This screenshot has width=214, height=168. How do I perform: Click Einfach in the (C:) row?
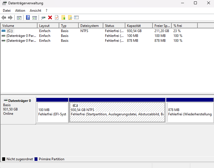tap(45, 31)
